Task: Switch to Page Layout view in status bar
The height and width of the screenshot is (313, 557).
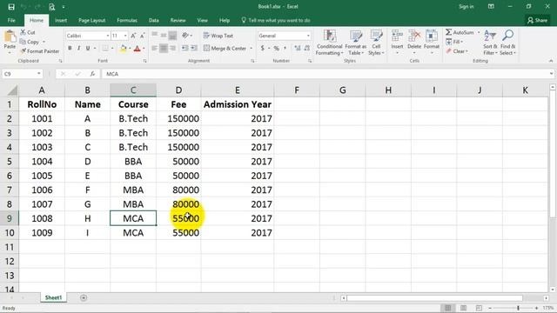Action: coord(463,308)
